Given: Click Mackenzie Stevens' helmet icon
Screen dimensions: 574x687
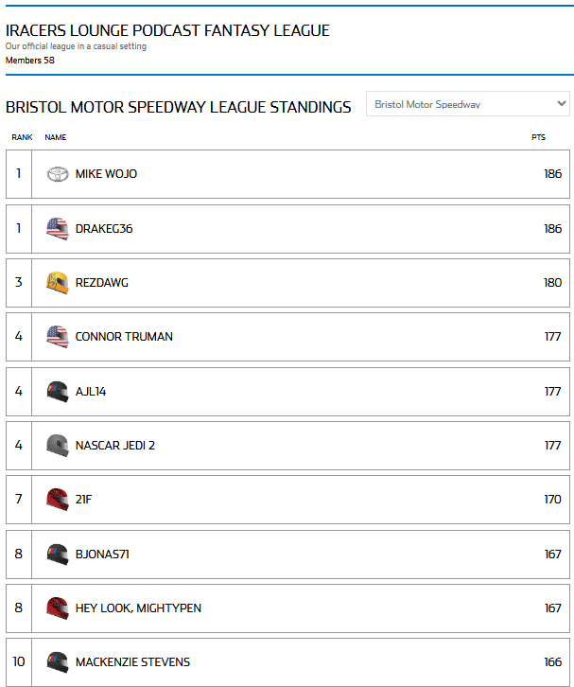Looking at the screenshot, I should tap(58, 661).
